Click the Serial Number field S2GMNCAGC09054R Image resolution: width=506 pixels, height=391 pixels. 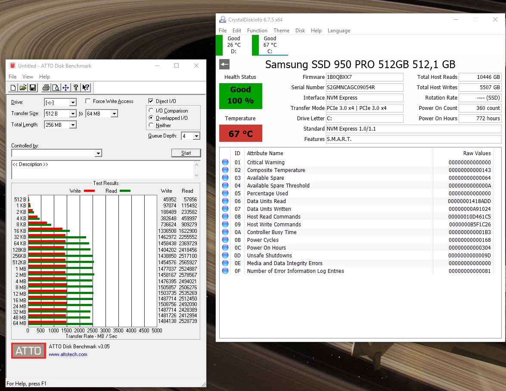(365, 87)
